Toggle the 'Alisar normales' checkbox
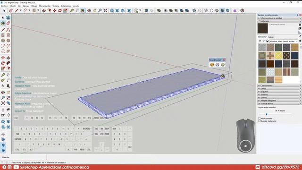302x170 pixels. point(260,119)
